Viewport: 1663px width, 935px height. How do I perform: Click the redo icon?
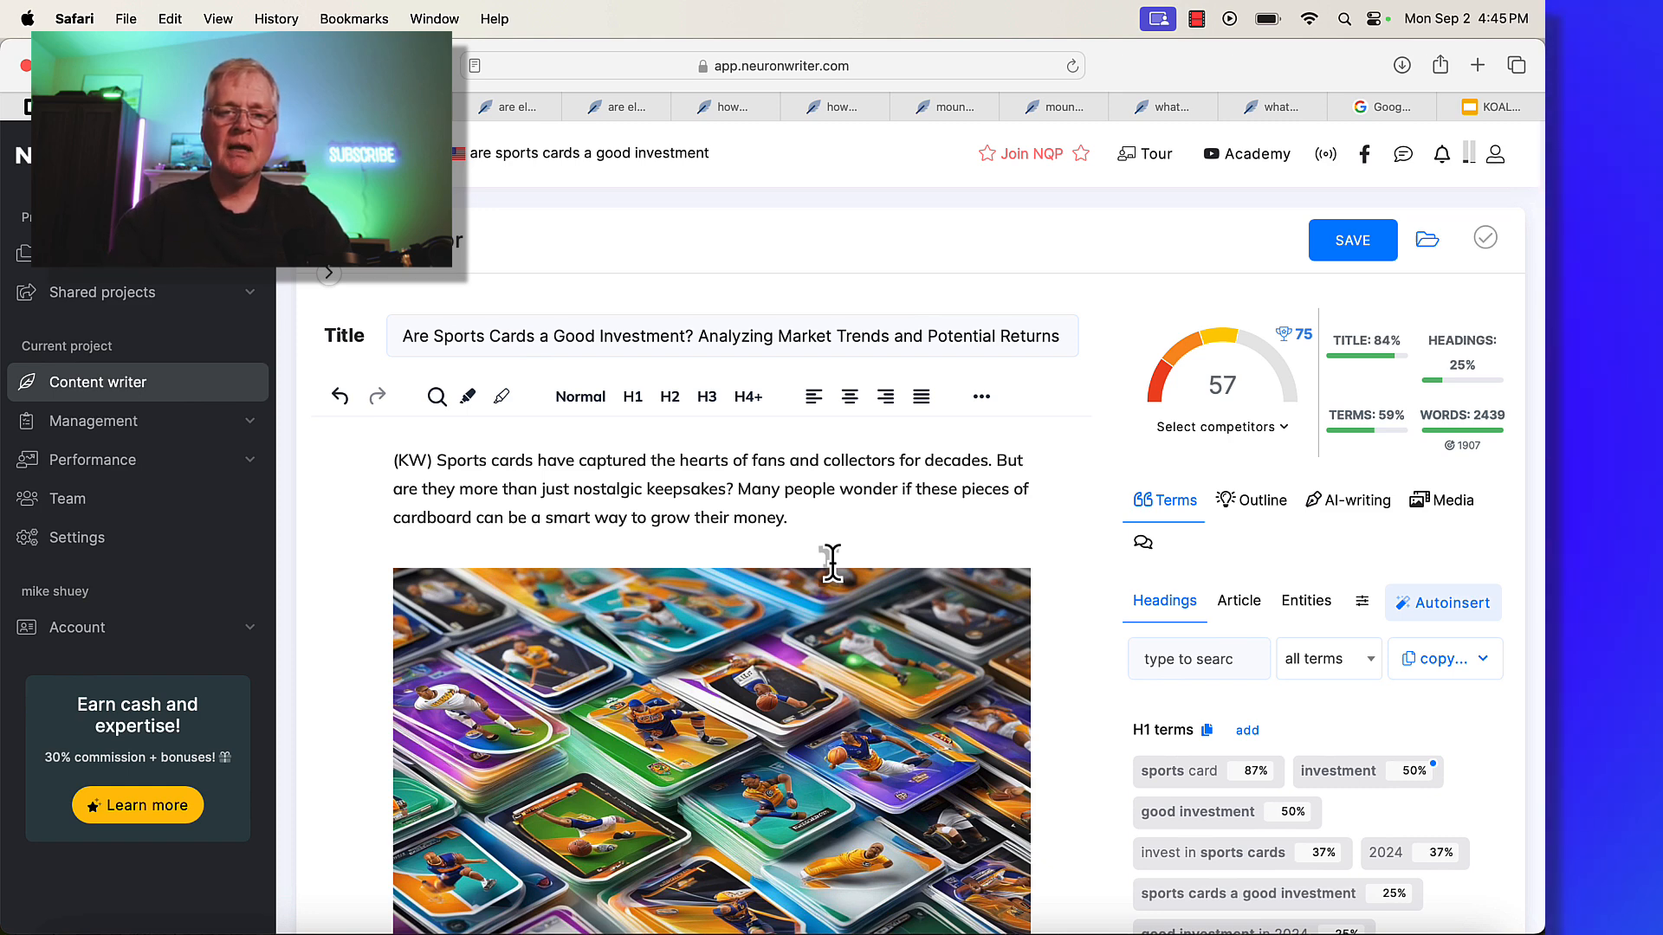[377, 397]
